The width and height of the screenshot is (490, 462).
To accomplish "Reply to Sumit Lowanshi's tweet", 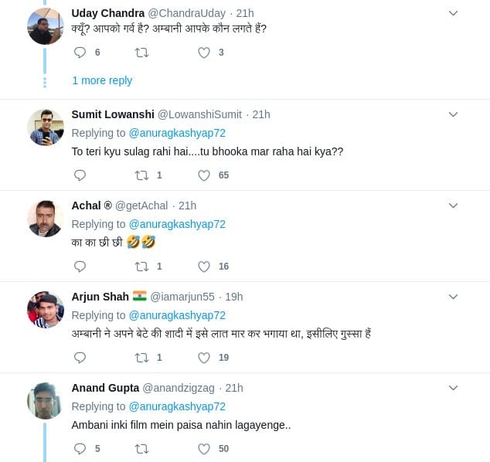I will [80, 175].
